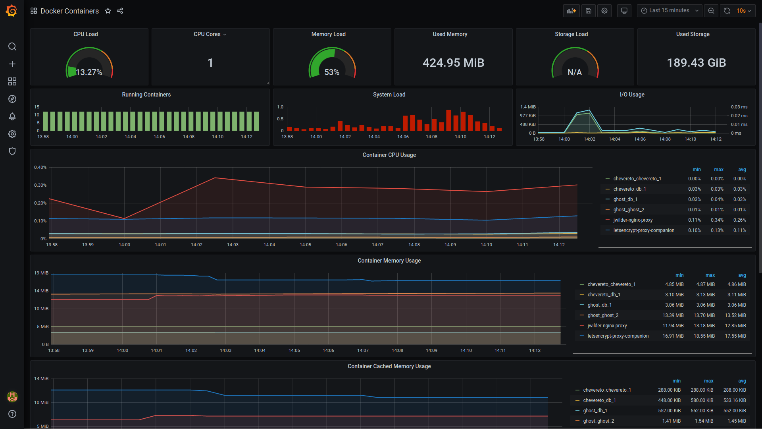Viewport: 762px width, 429px height.
Task: Sort CPU legend by the max column
Action: 718,170
